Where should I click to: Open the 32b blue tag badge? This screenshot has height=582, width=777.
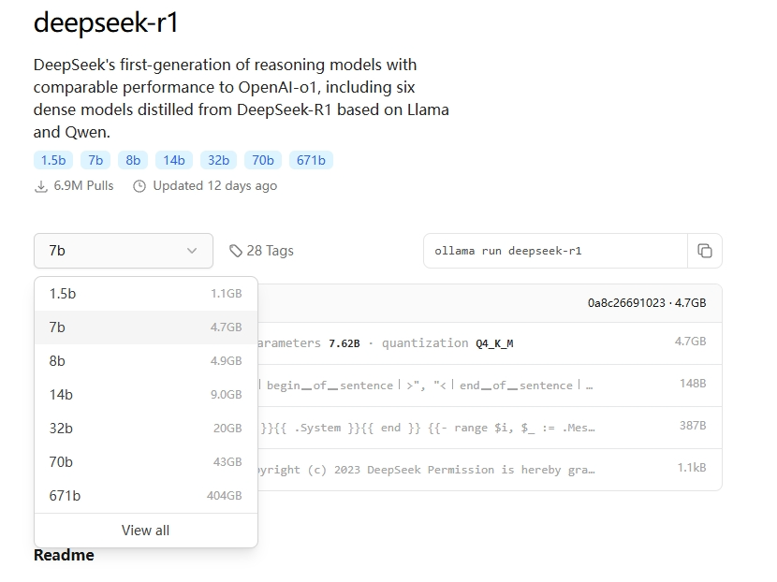point(218,161)
